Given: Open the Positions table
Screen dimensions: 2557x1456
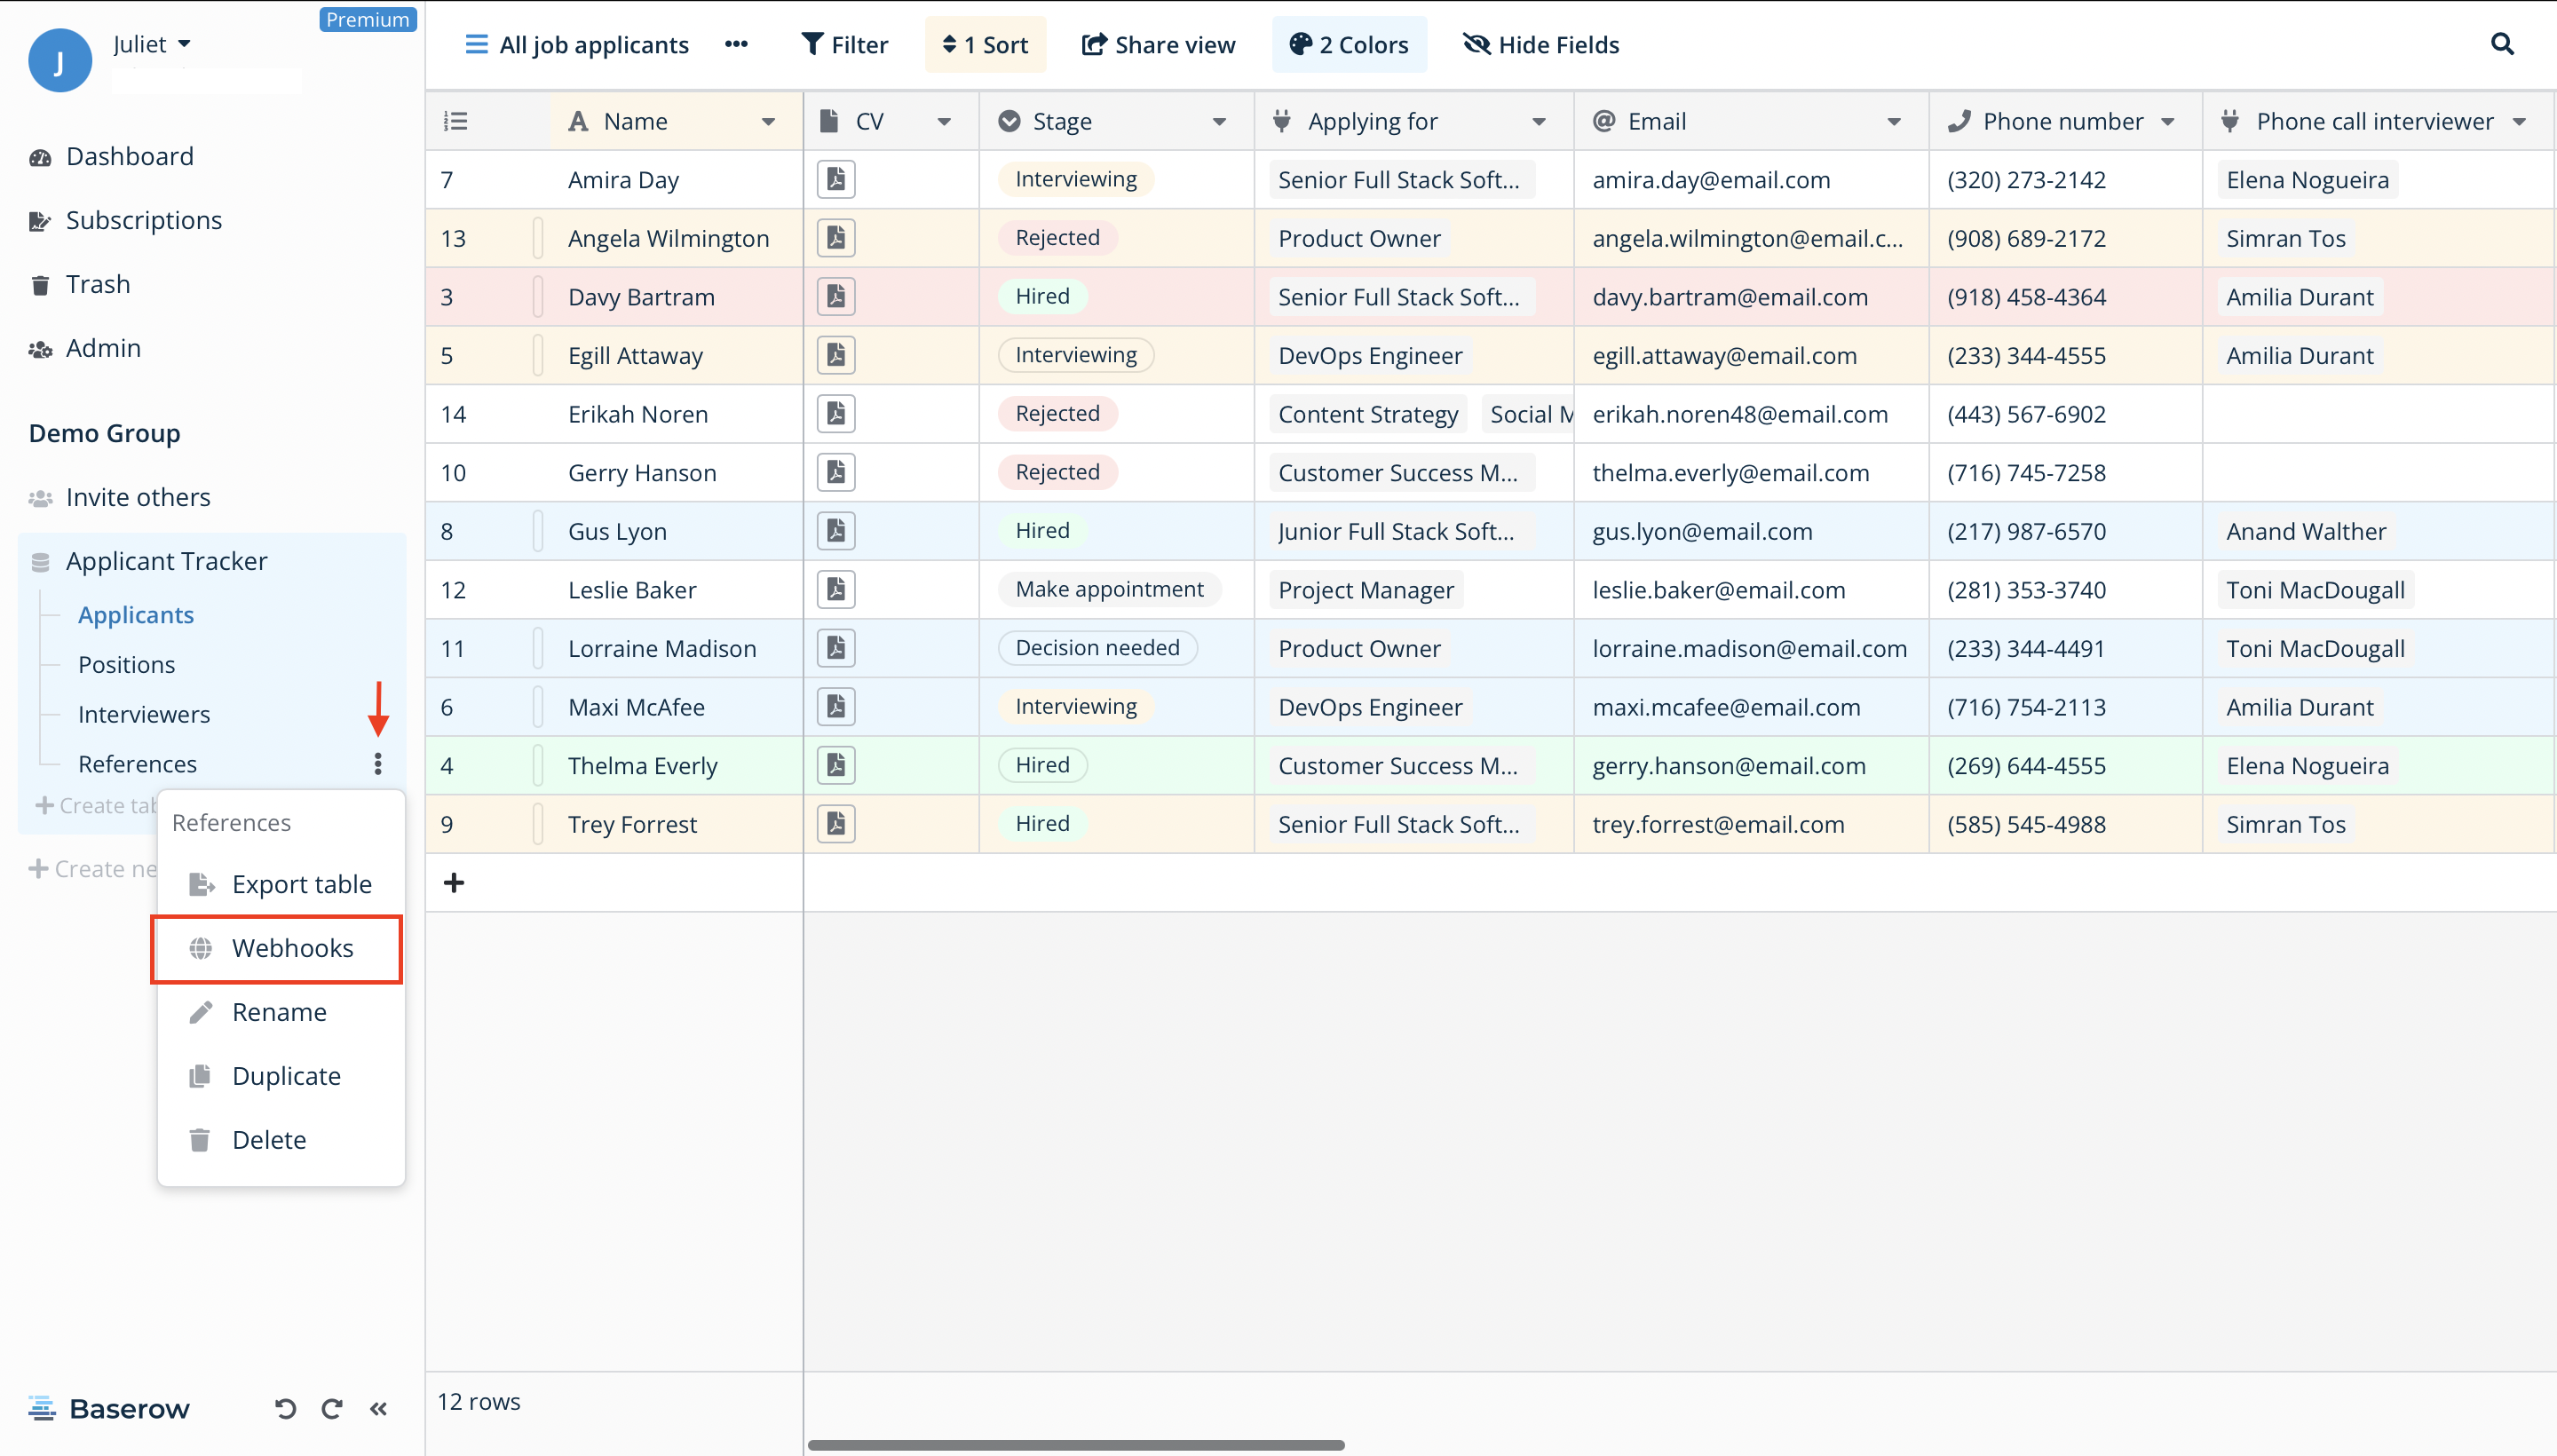Looking at the screenshot, I should pos(126,665).
